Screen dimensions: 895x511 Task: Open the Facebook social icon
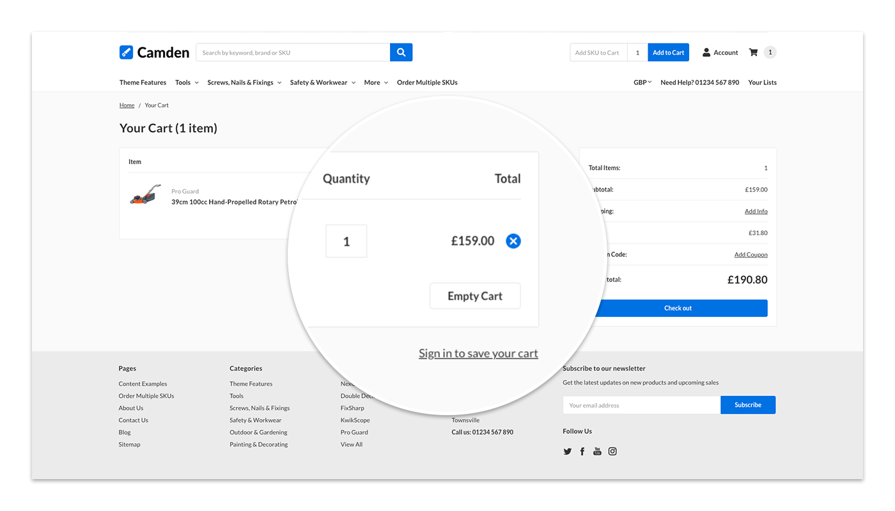pos(582,451)
